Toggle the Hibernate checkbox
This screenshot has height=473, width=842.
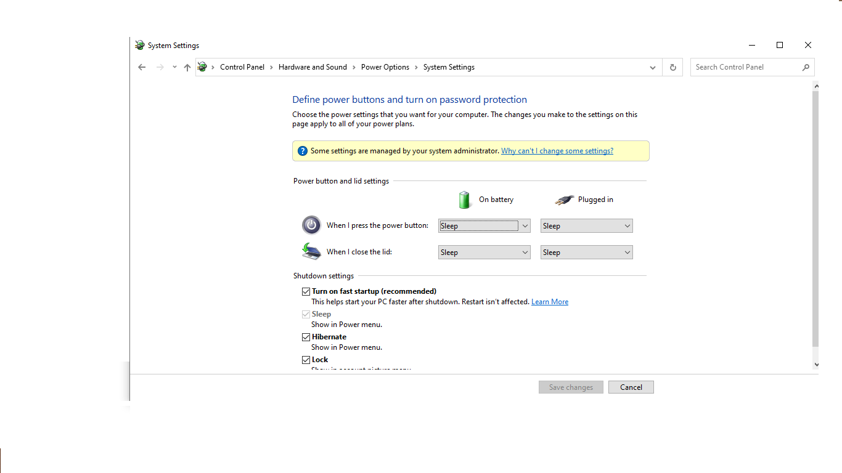pyautogui.click(x=306, y=337)
